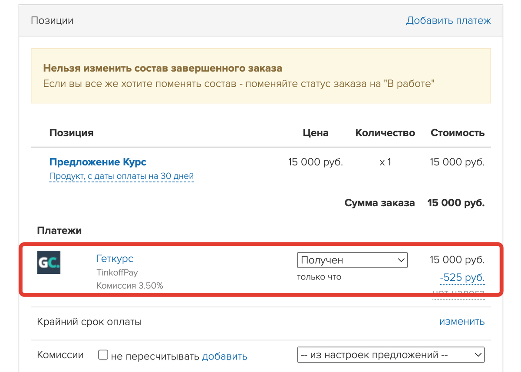The height and width of the screenshot is (372, 521).
Task: Click the Платежи section heading
Action: click(59, 230)
